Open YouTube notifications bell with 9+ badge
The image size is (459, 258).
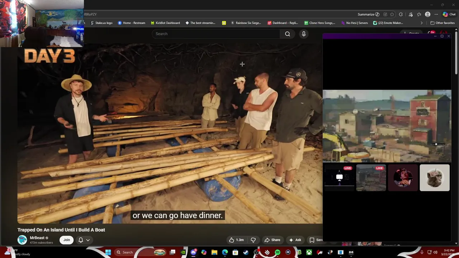[431, 33]
